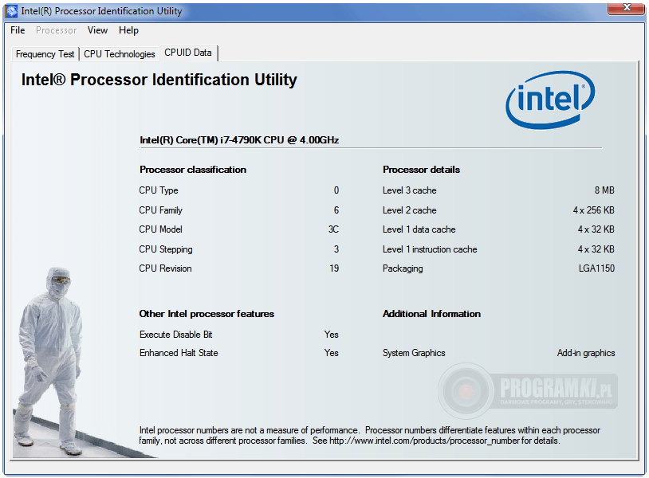Viewport: 649px width, 478px height.
Task: Click the Level 3 cache value 8 MB
Action: click(x=604, y=190)
